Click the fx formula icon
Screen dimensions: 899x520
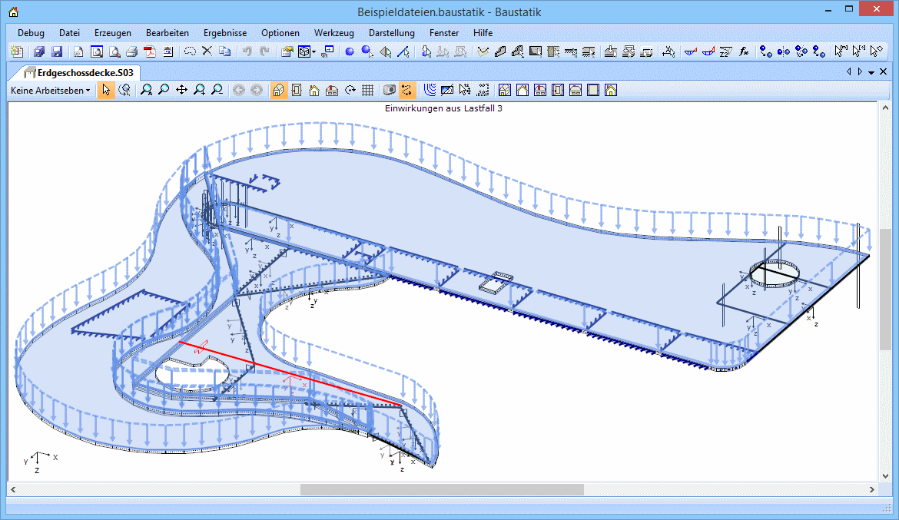click(x=744, y=52)
